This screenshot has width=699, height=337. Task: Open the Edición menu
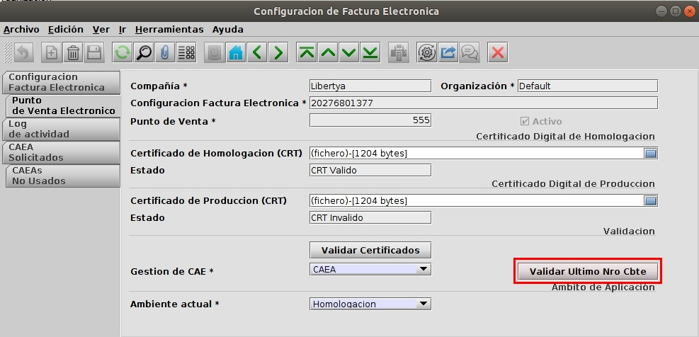tap(66, 30)
